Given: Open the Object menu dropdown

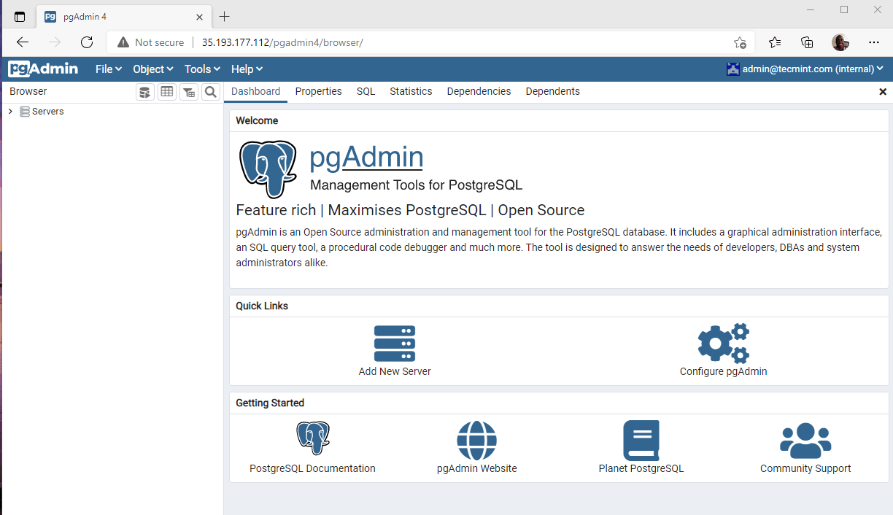Looking at the screenshot, I should [153, 69].
